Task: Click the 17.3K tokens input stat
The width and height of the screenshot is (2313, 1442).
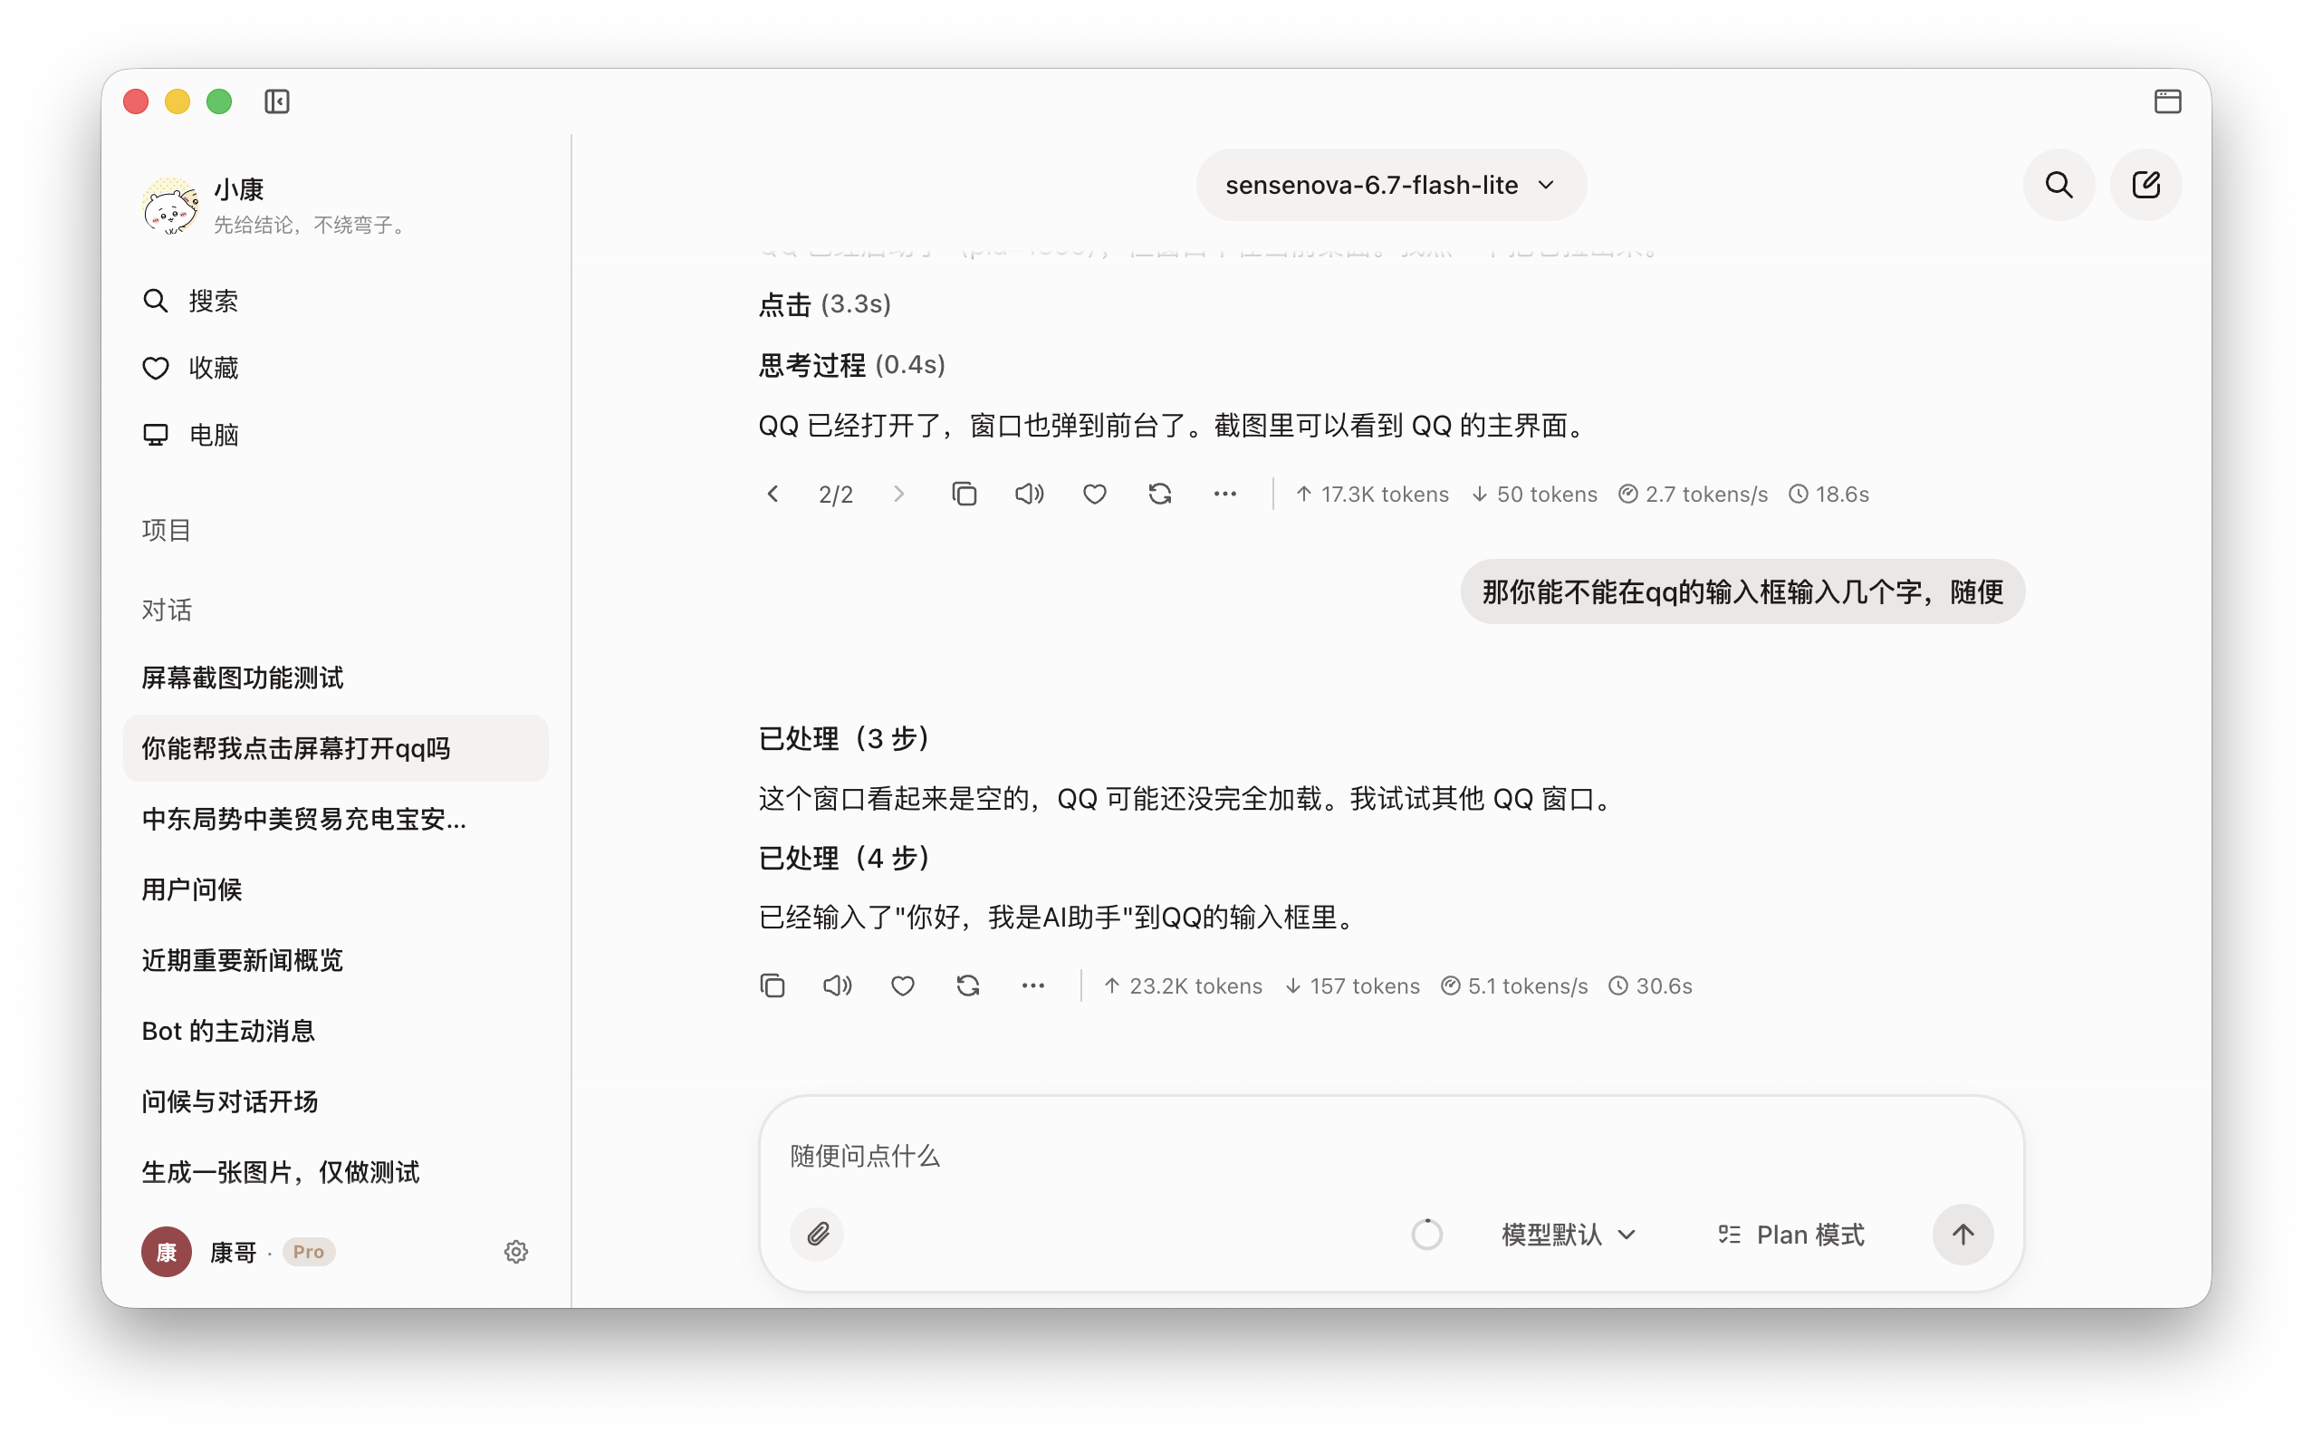Action: [x=1372, y=494]
